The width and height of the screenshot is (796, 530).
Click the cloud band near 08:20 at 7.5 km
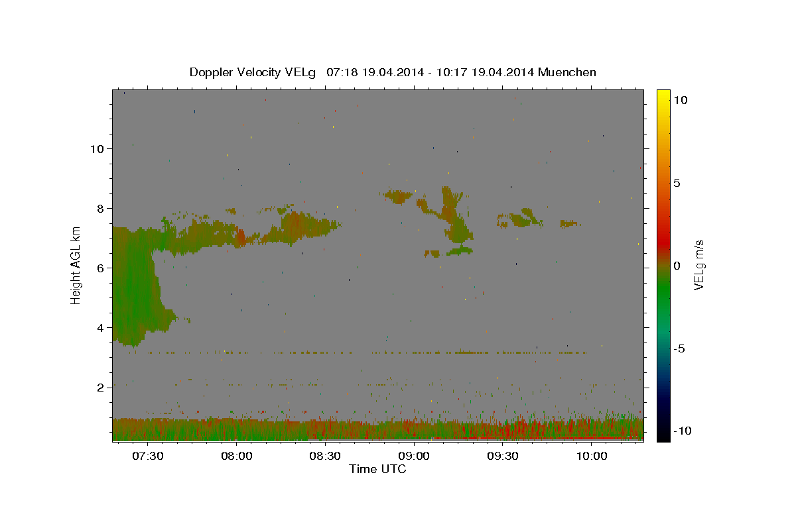pos(302,224)
